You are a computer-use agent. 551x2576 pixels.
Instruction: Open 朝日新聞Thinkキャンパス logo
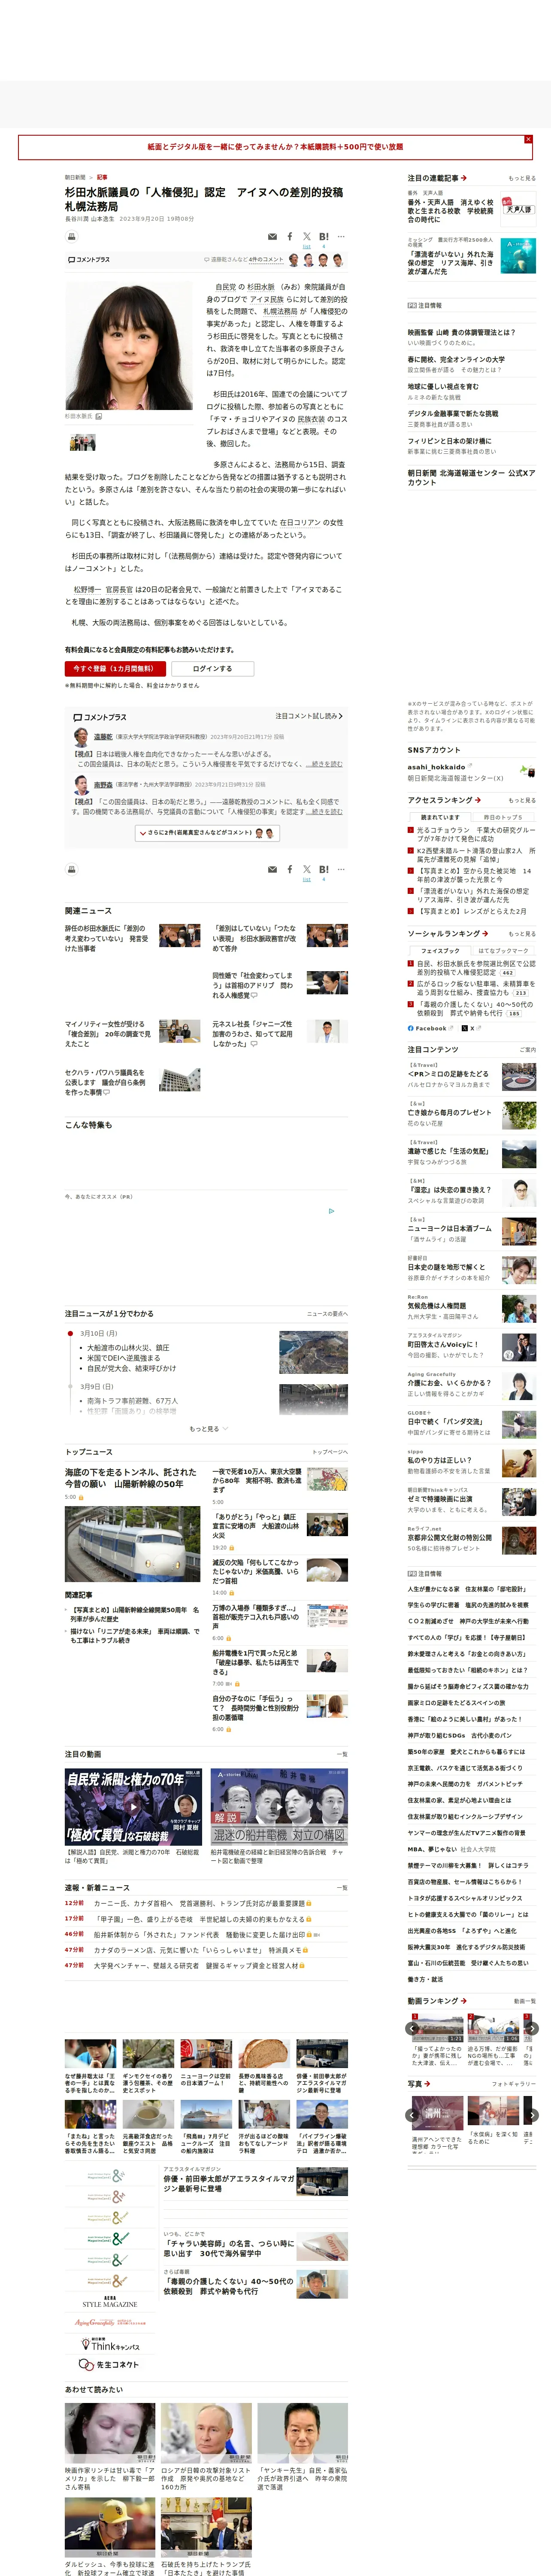[x=110, y=2345]
